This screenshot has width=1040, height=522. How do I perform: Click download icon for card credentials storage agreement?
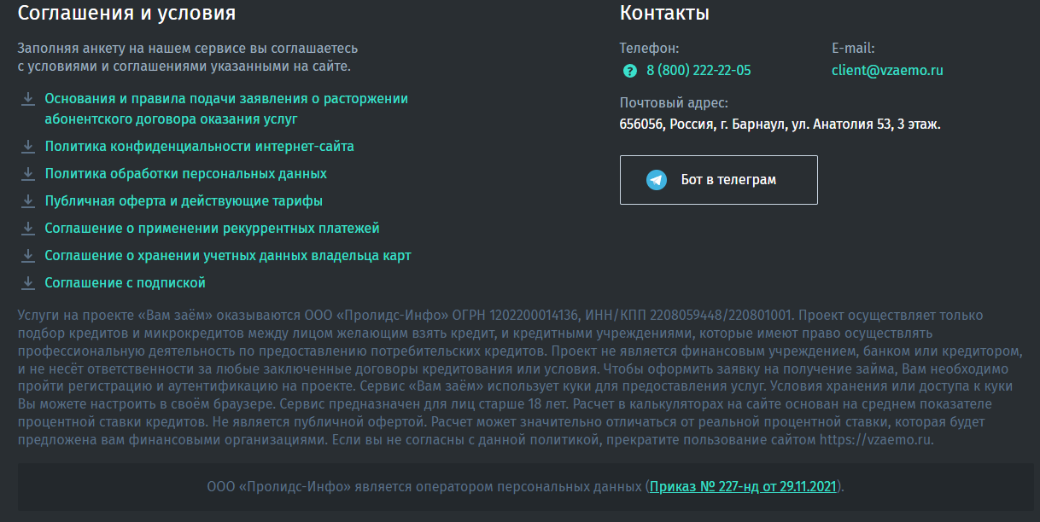tap(28, 256)
